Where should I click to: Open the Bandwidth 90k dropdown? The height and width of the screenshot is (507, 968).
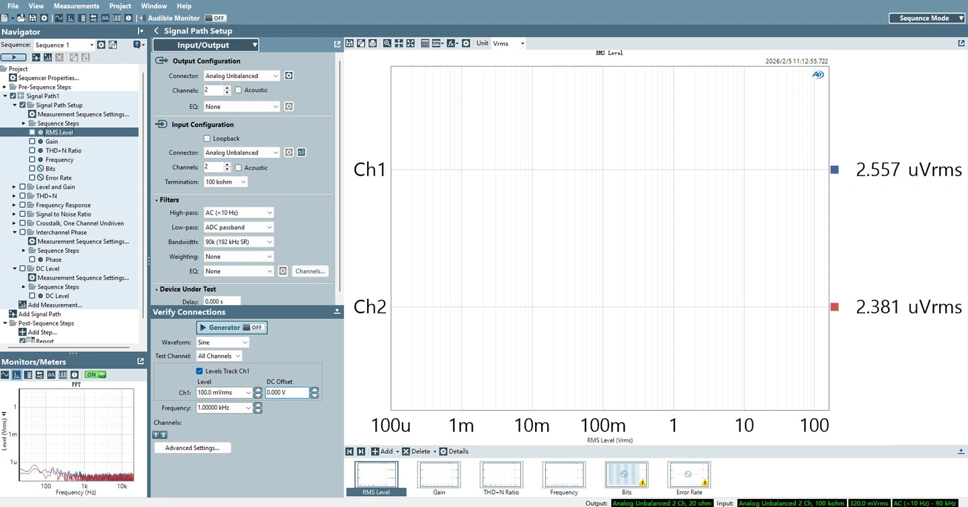click(239, 242)
